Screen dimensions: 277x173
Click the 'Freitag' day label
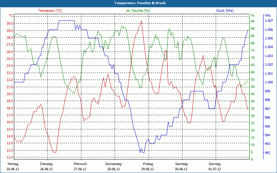[148, 164]
